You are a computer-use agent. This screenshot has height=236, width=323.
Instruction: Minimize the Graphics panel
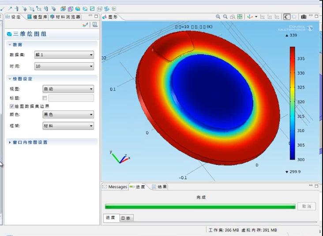(x=311, y=16)
